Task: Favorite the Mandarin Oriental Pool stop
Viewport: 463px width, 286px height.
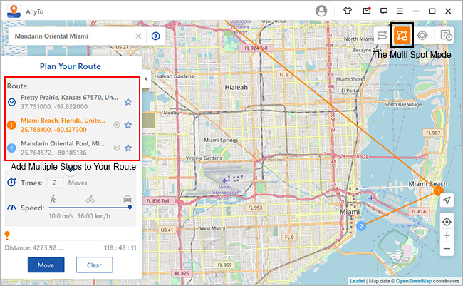Action: (128, 148)
